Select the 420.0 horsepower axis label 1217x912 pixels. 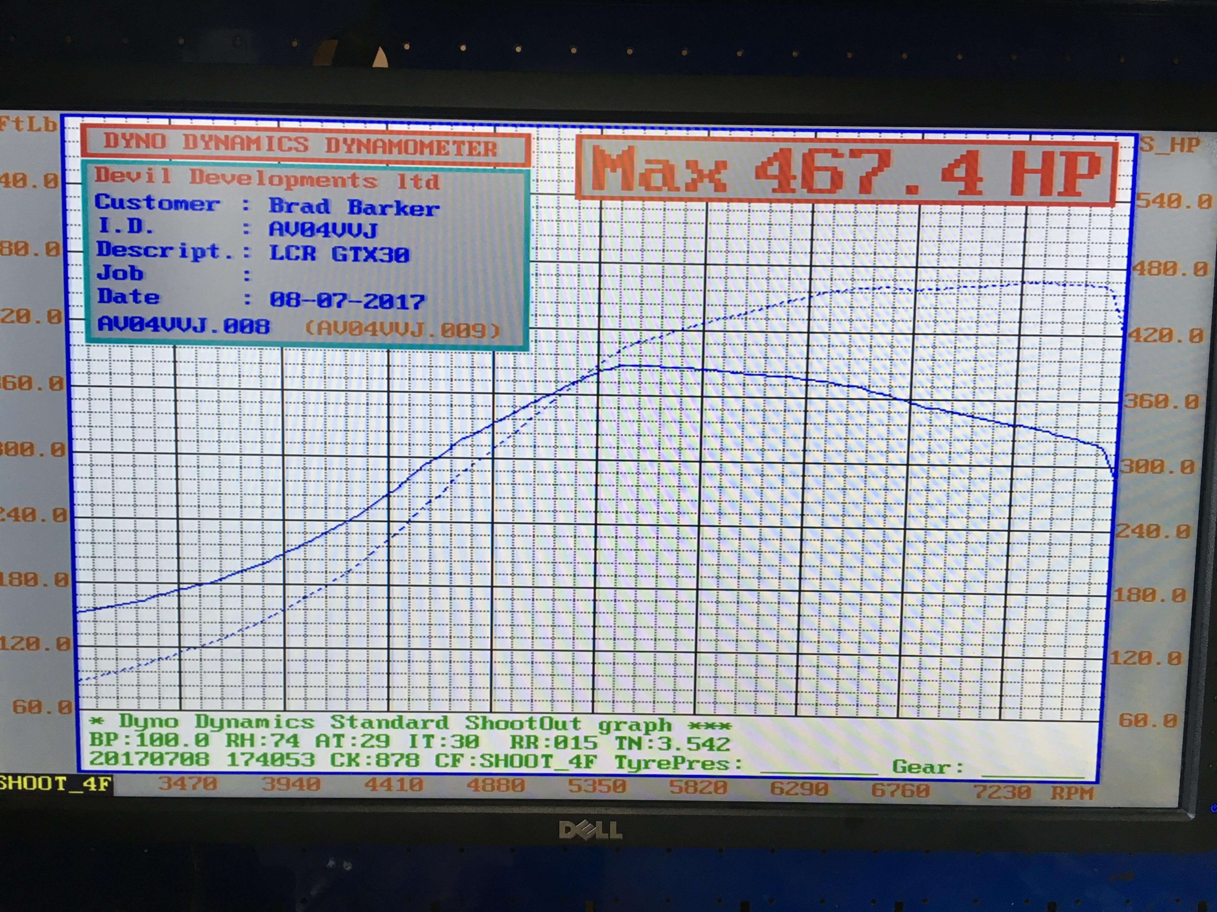[x=1165, y=335]
